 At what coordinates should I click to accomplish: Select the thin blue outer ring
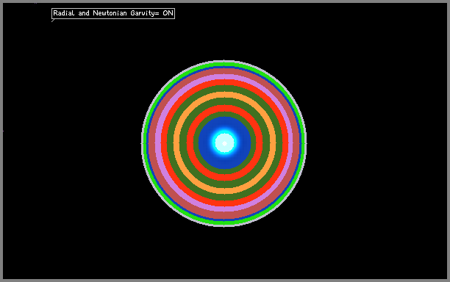tap(224, 220)
